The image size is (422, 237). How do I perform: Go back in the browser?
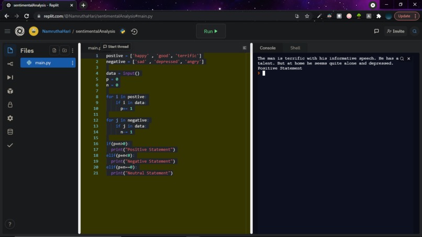pyautogui.click(x=7, y=16)
